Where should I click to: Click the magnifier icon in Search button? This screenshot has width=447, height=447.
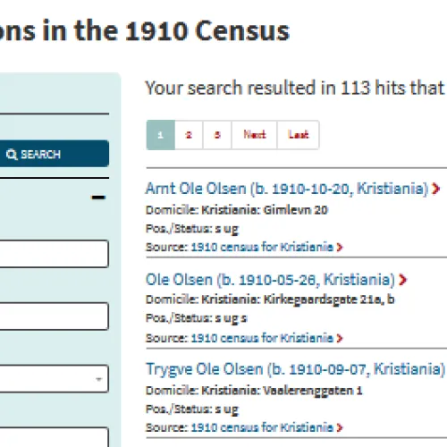point(12,155)
